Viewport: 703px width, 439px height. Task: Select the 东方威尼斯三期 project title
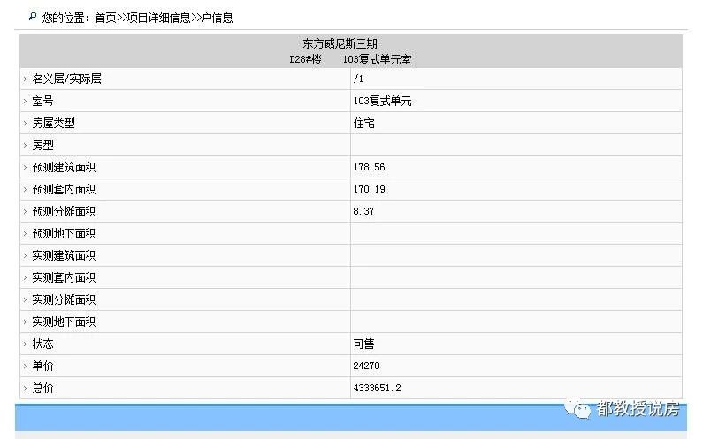[340, 43]
